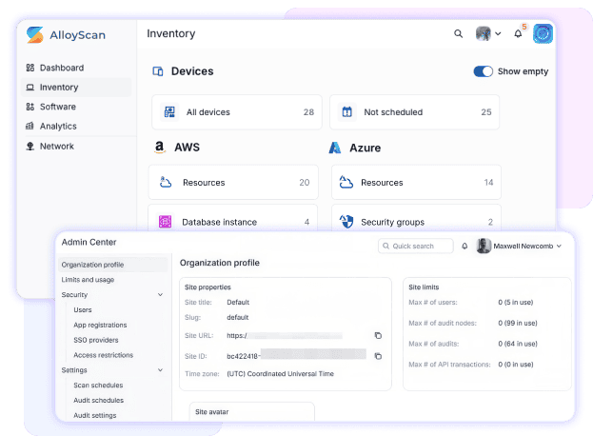
Task: Open Access restrictions under Security
Action: 103,355
